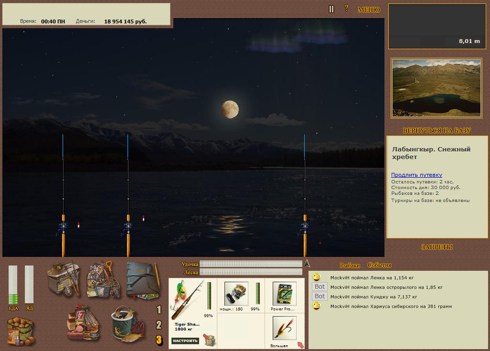Select the message about Ленка остророго на 1,85 кг
Image resolution: width=490 pixels, height=351 pixels.
point(386,287)
